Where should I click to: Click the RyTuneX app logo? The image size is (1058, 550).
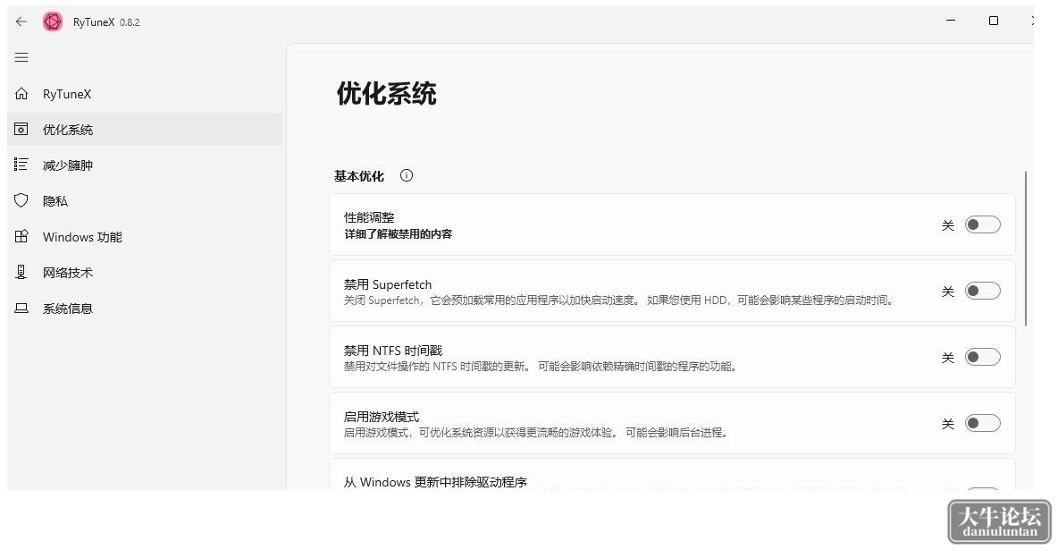[52, 21]
